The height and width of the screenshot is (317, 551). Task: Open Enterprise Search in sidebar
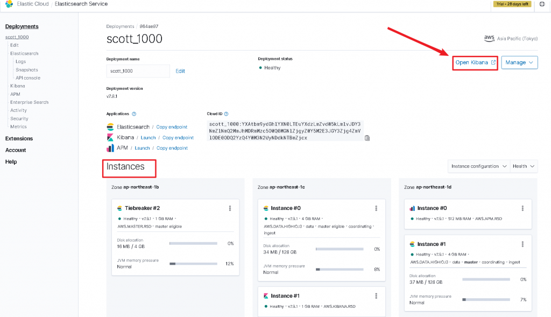click(29, 102)
